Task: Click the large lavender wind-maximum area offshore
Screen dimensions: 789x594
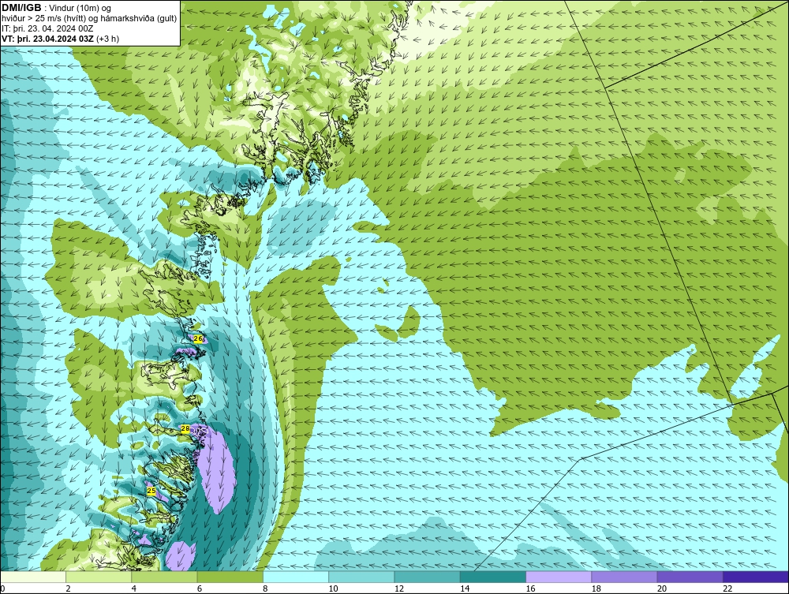Action: 216,470
